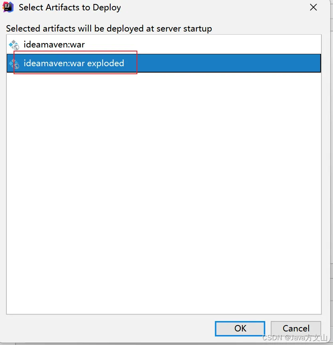333x345 pixels.
Task: Click the "Select Artifacts to Deploy" title text
Action: [x=70, y=8]
